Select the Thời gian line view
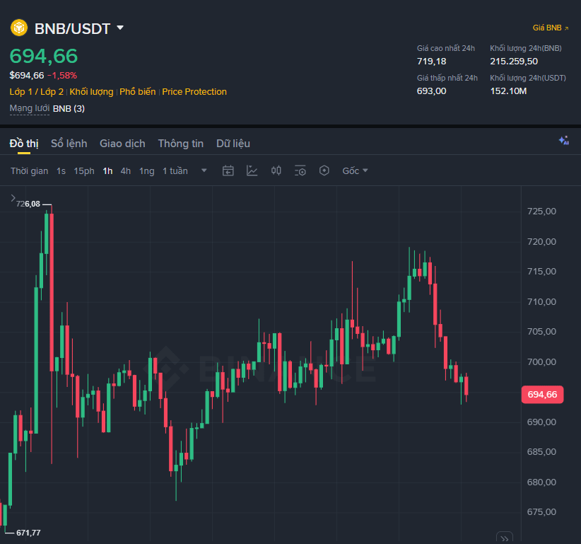581x544 pixels. [29, 171]
